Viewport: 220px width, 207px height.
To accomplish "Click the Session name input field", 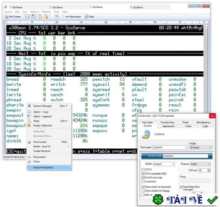I will point(185,156).
